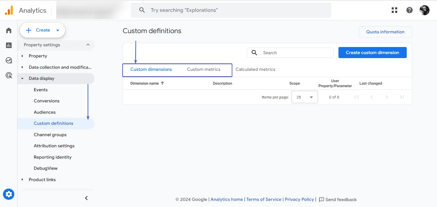Screen dimensions: 437x207
Task: Click the custom definitions Search field
Action: (295, 53)
